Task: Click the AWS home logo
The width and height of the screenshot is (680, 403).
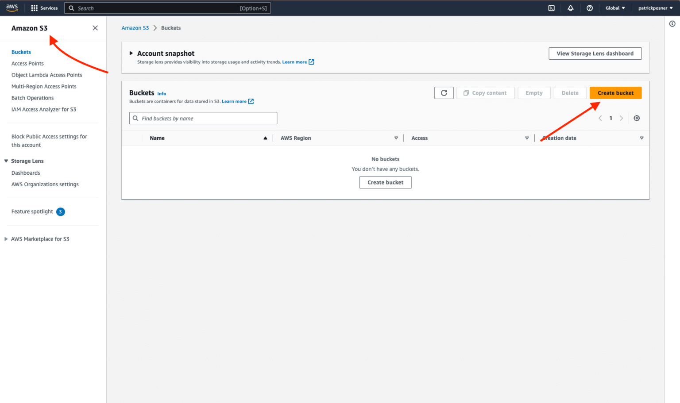Action: click(x=12, y=8)
